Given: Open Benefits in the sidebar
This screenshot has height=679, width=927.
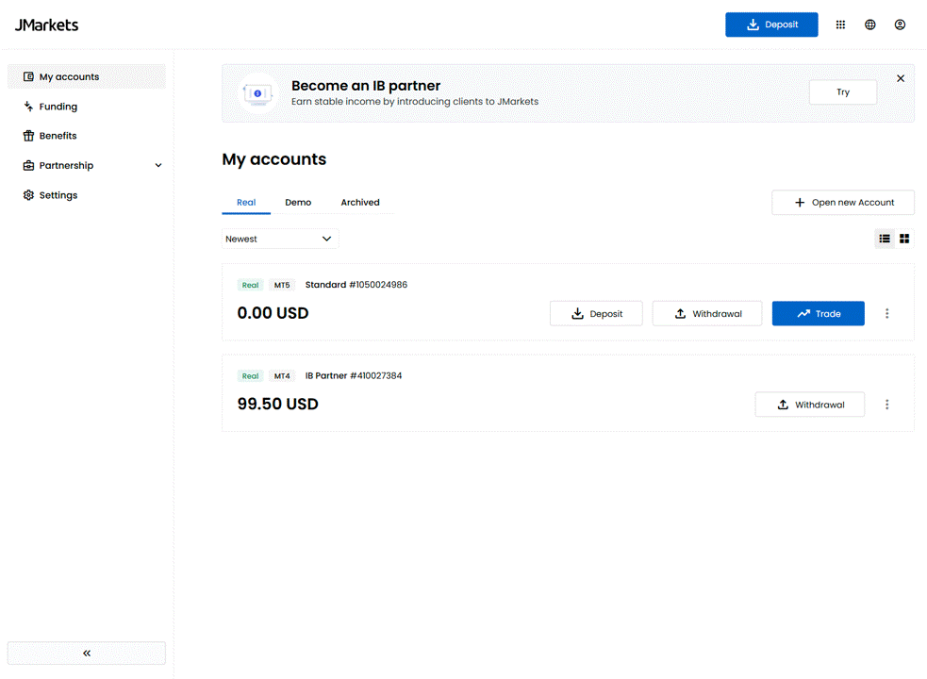Looking at the screenshot, I should point(87,136).
